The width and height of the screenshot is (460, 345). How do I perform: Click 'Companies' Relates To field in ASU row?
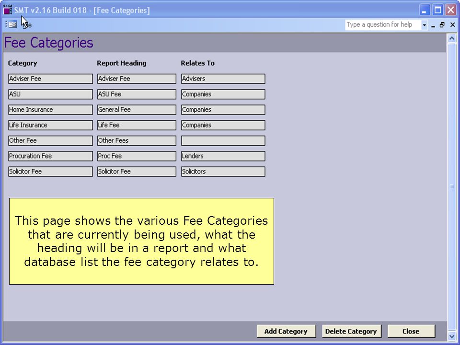223,94
